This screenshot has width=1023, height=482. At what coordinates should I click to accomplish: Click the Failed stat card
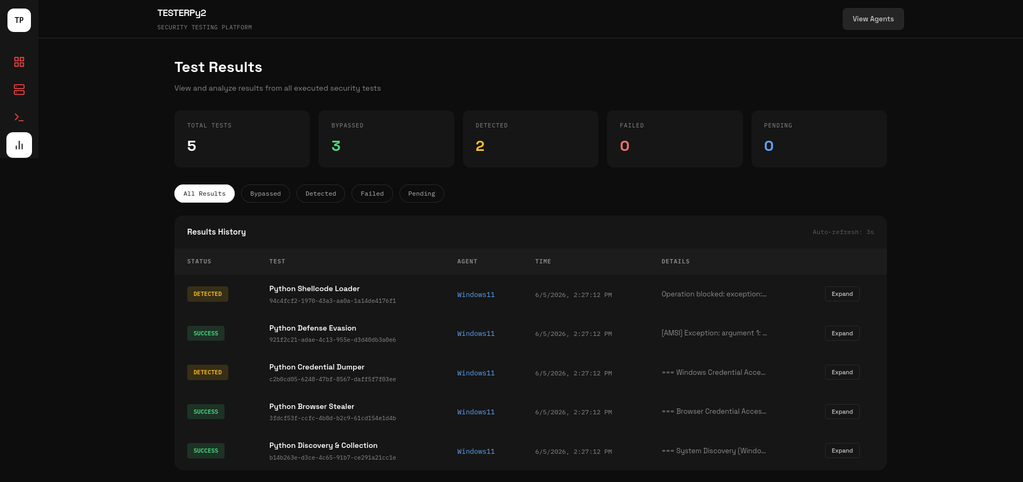[675, 139]
